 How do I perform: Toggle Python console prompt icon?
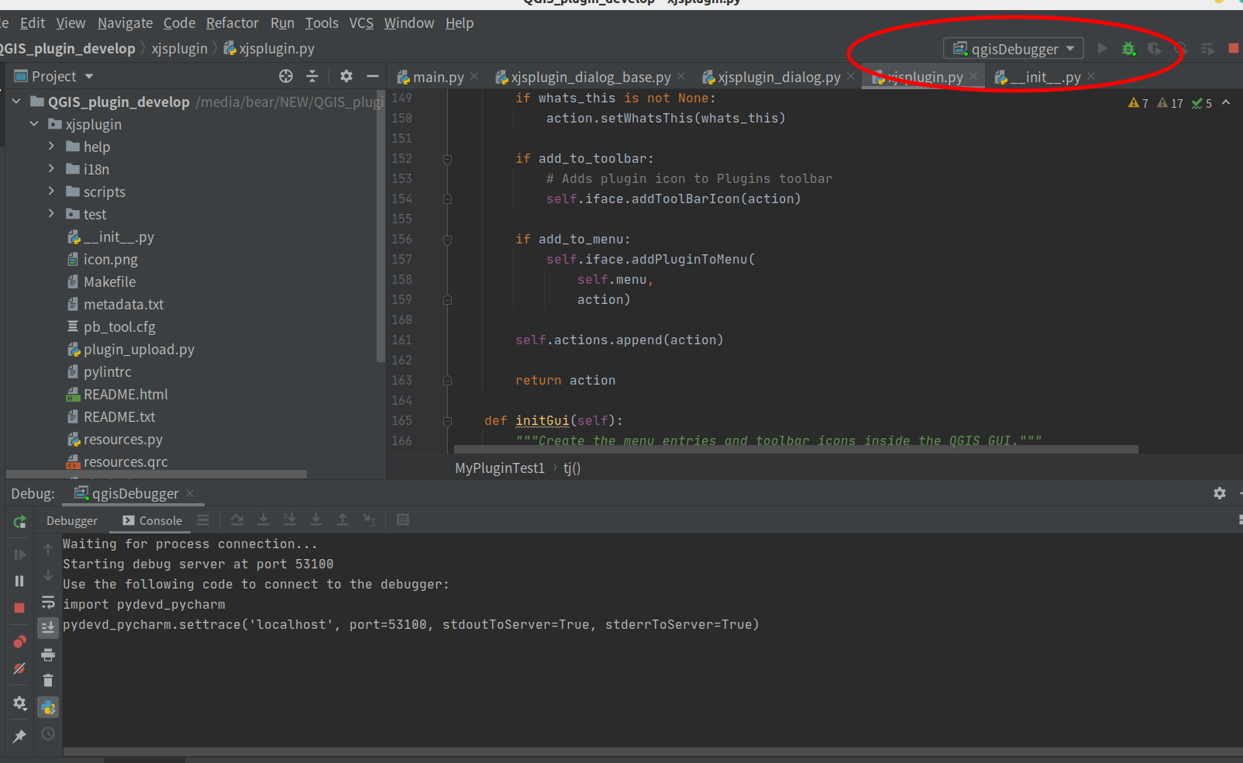tap(48, 707)
